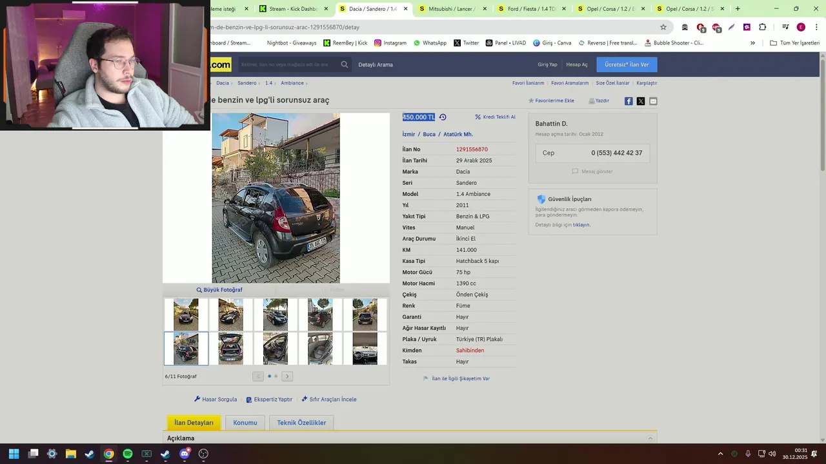Open File Explorer from taskbar

click(x=71, y=454)
